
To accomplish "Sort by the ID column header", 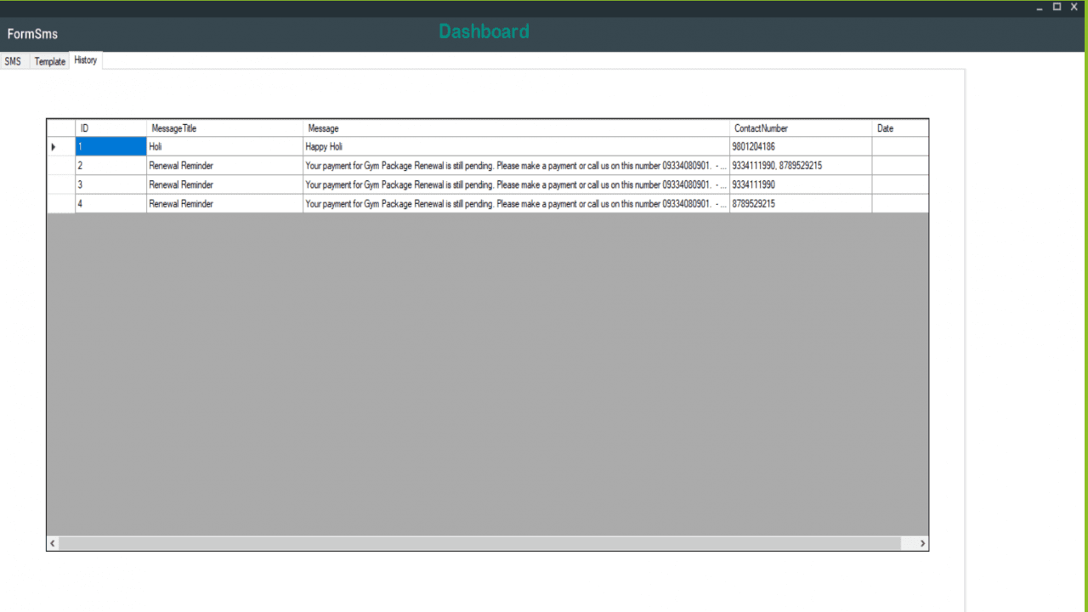I will pos(110,128).
